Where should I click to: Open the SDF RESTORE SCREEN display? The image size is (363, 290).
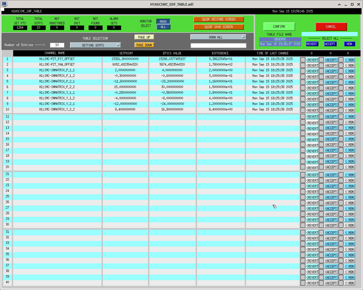(218, 19)
